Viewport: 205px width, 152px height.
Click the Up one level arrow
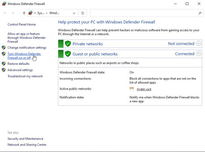point(24,13)
